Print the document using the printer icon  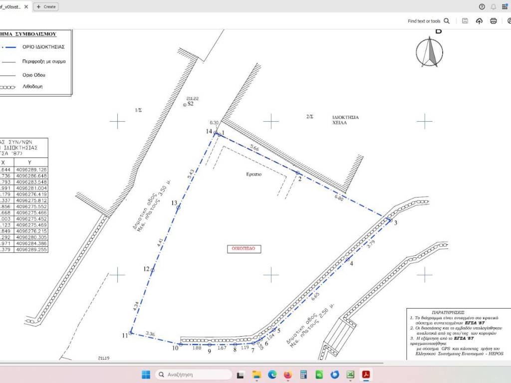(x=494, y=21)
